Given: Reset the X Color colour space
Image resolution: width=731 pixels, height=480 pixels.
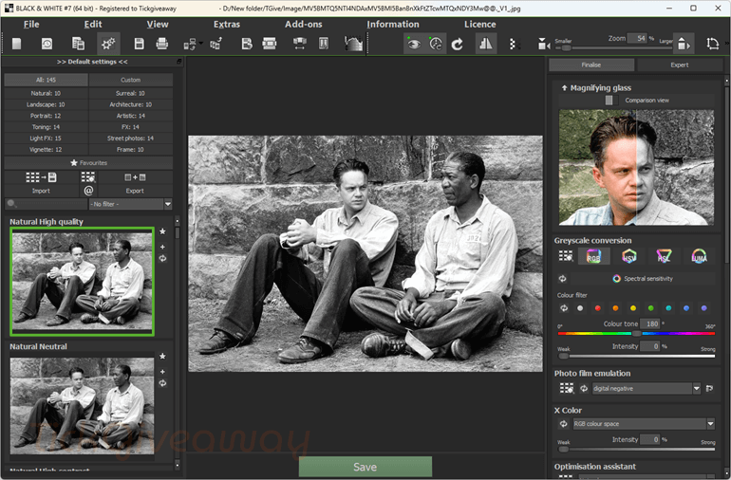Looking at the screenshot, I should tap(563, 424).
